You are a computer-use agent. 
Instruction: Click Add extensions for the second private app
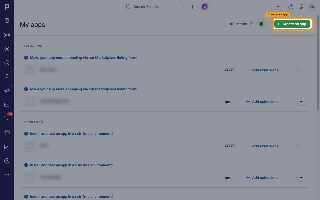click(262, 178)
